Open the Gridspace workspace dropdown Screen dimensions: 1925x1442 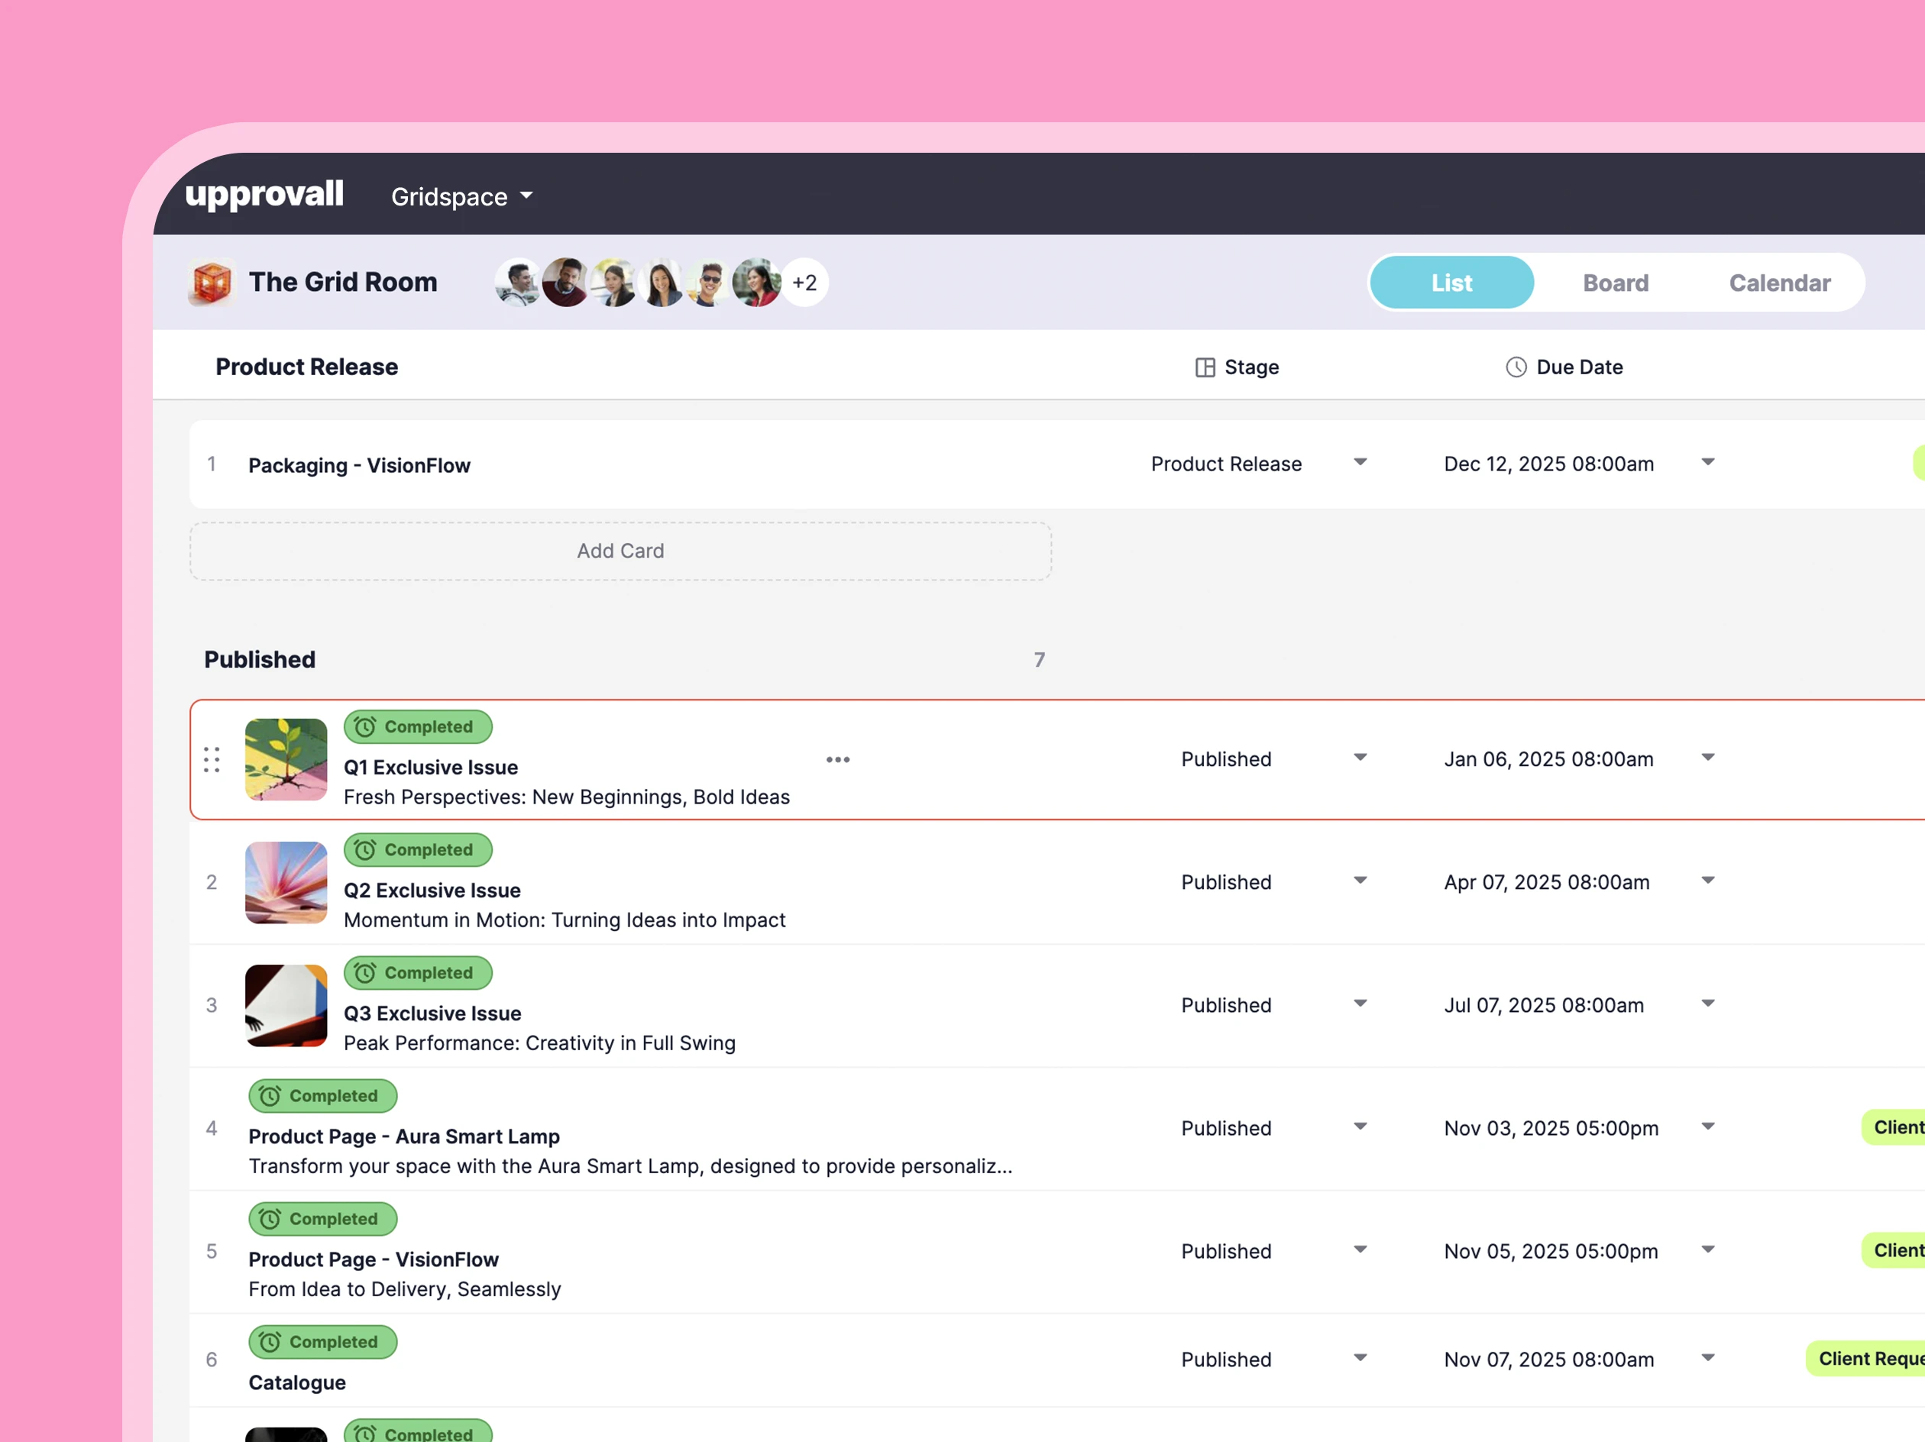461,197
